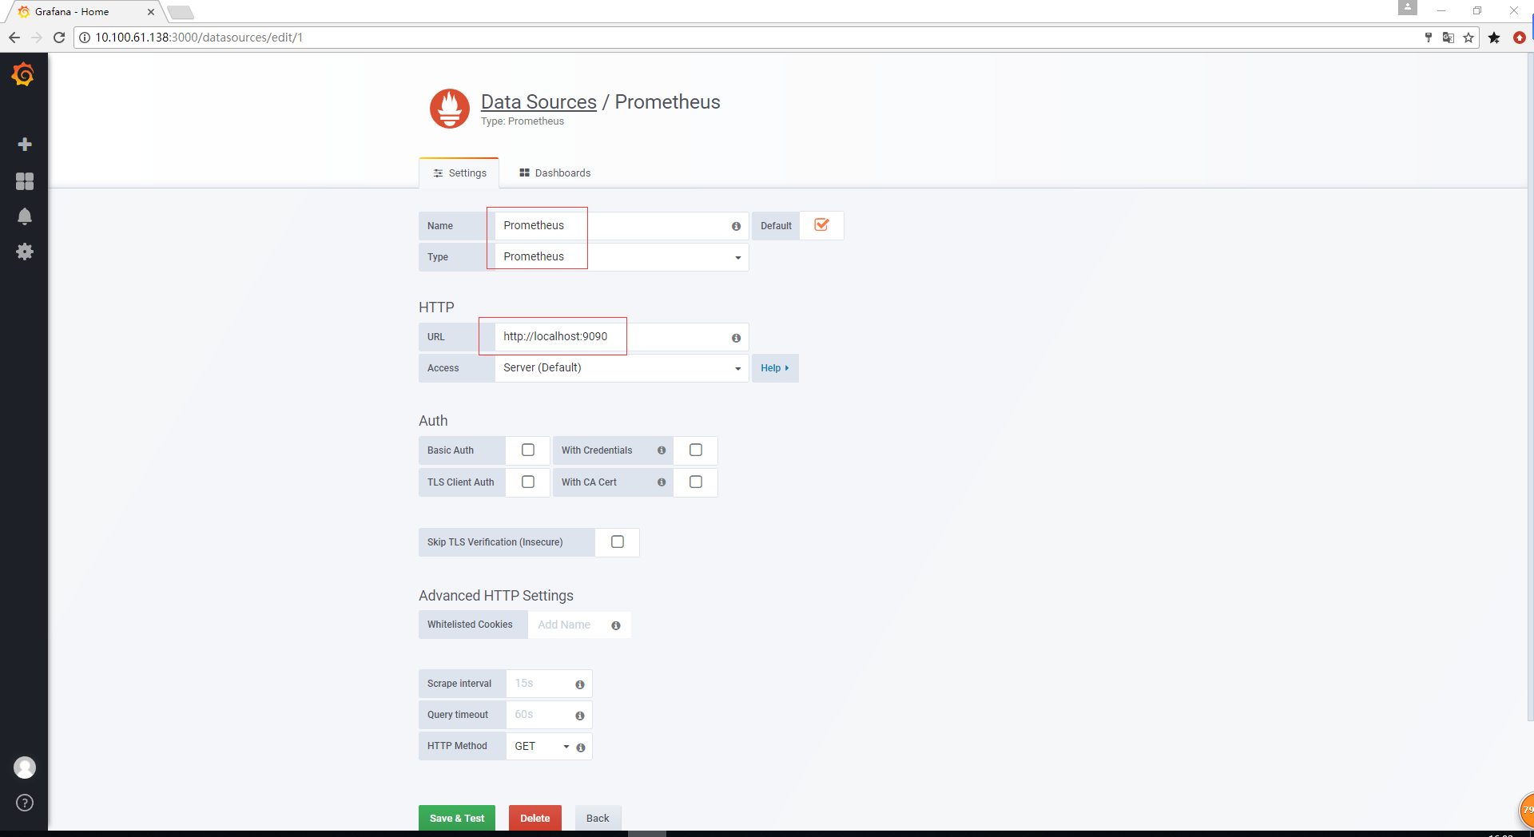Enable the With CA Cert checkbox

point(696,482)
